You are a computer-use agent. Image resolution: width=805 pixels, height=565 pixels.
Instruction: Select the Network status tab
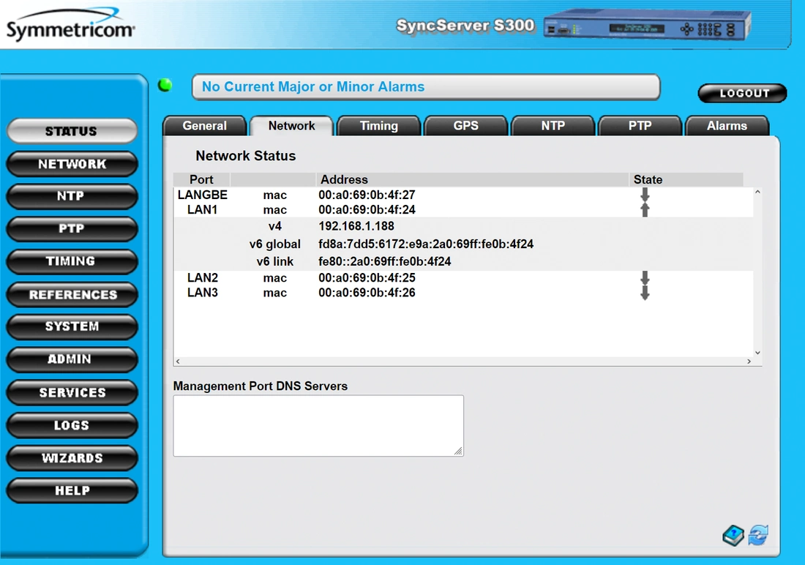[291, 126]
